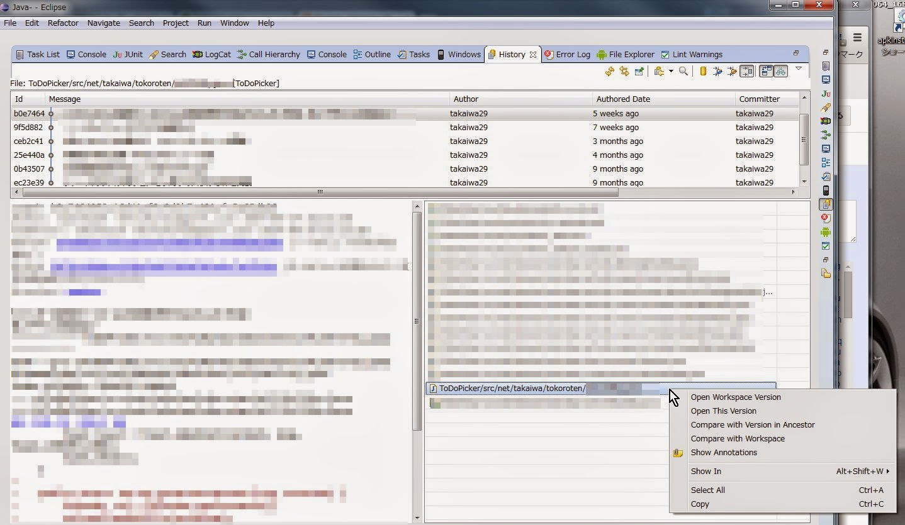Select Compare with Version in Ancestor
Viewport: 905px width, 525px height.
click(x=782, y=424)
